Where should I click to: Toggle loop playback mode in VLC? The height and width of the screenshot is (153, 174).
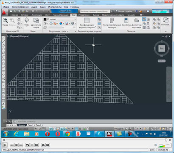pyautogui.click(x=43, y=145)
